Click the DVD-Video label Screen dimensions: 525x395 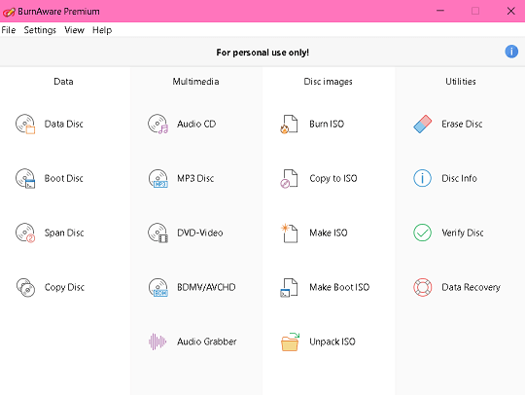click(200, 233)
